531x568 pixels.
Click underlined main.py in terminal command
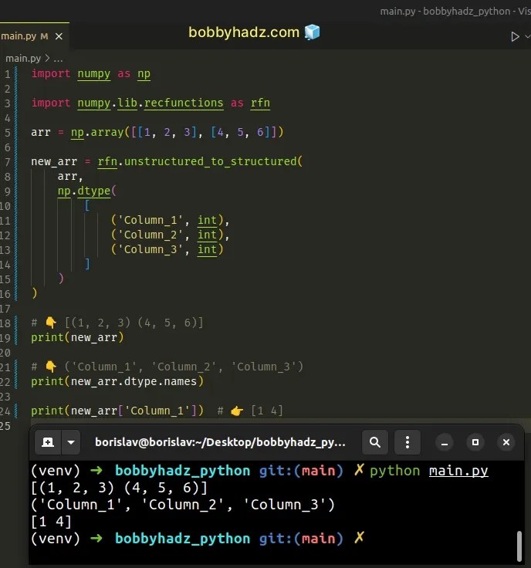click(458, 471)
